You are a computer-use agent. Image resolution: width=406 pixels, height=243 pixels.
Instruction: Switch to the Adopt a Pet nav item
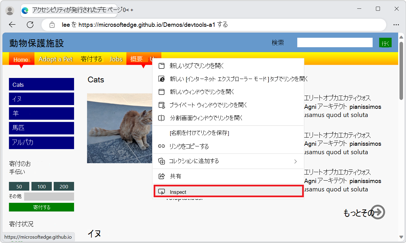click(55, 59)
